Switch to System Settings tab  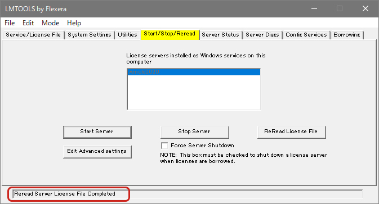coord(90,35)
